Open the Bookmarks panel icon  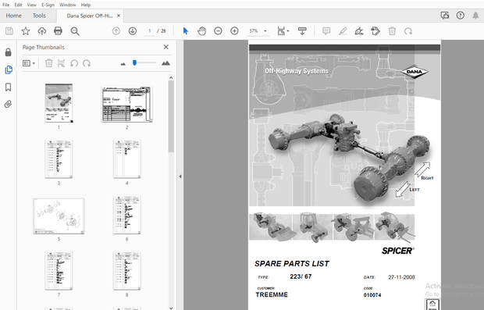[9, 87]
